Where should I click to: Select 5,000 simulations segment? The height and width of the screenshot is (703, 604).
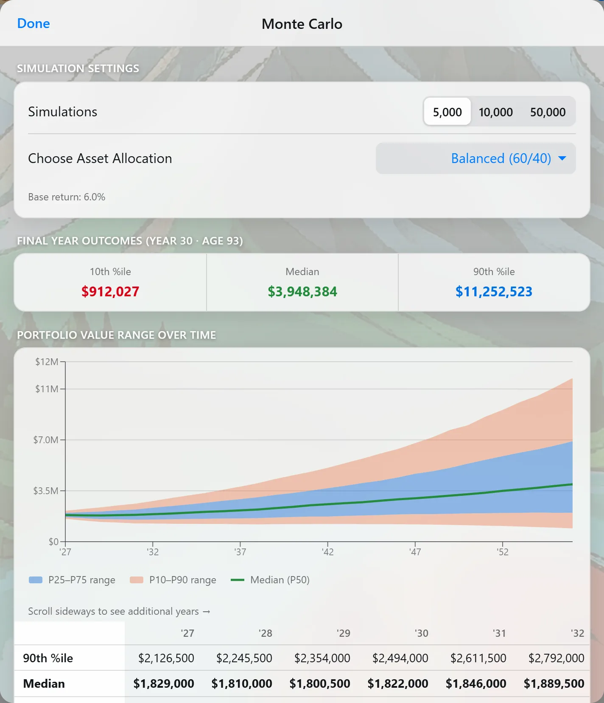click(447, 112)
